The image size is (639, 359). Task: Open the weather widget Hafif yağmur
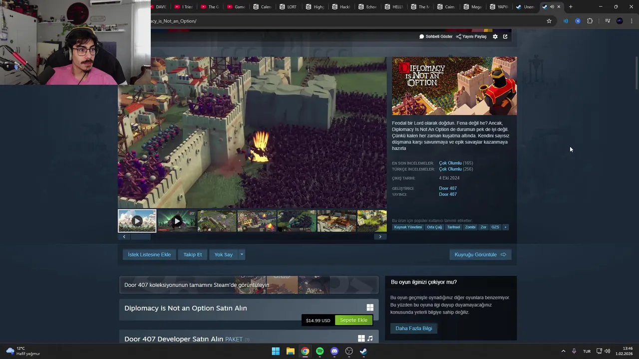pos(23,351)
